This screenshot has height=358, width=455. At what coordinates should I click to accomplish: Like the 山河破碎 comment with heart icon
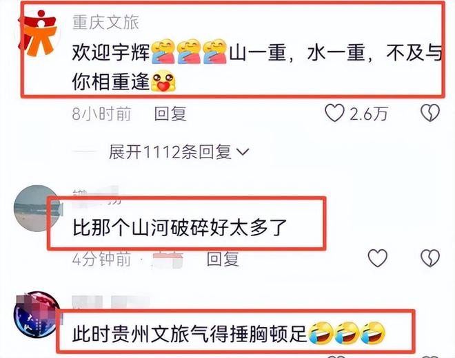click(378, 258)
